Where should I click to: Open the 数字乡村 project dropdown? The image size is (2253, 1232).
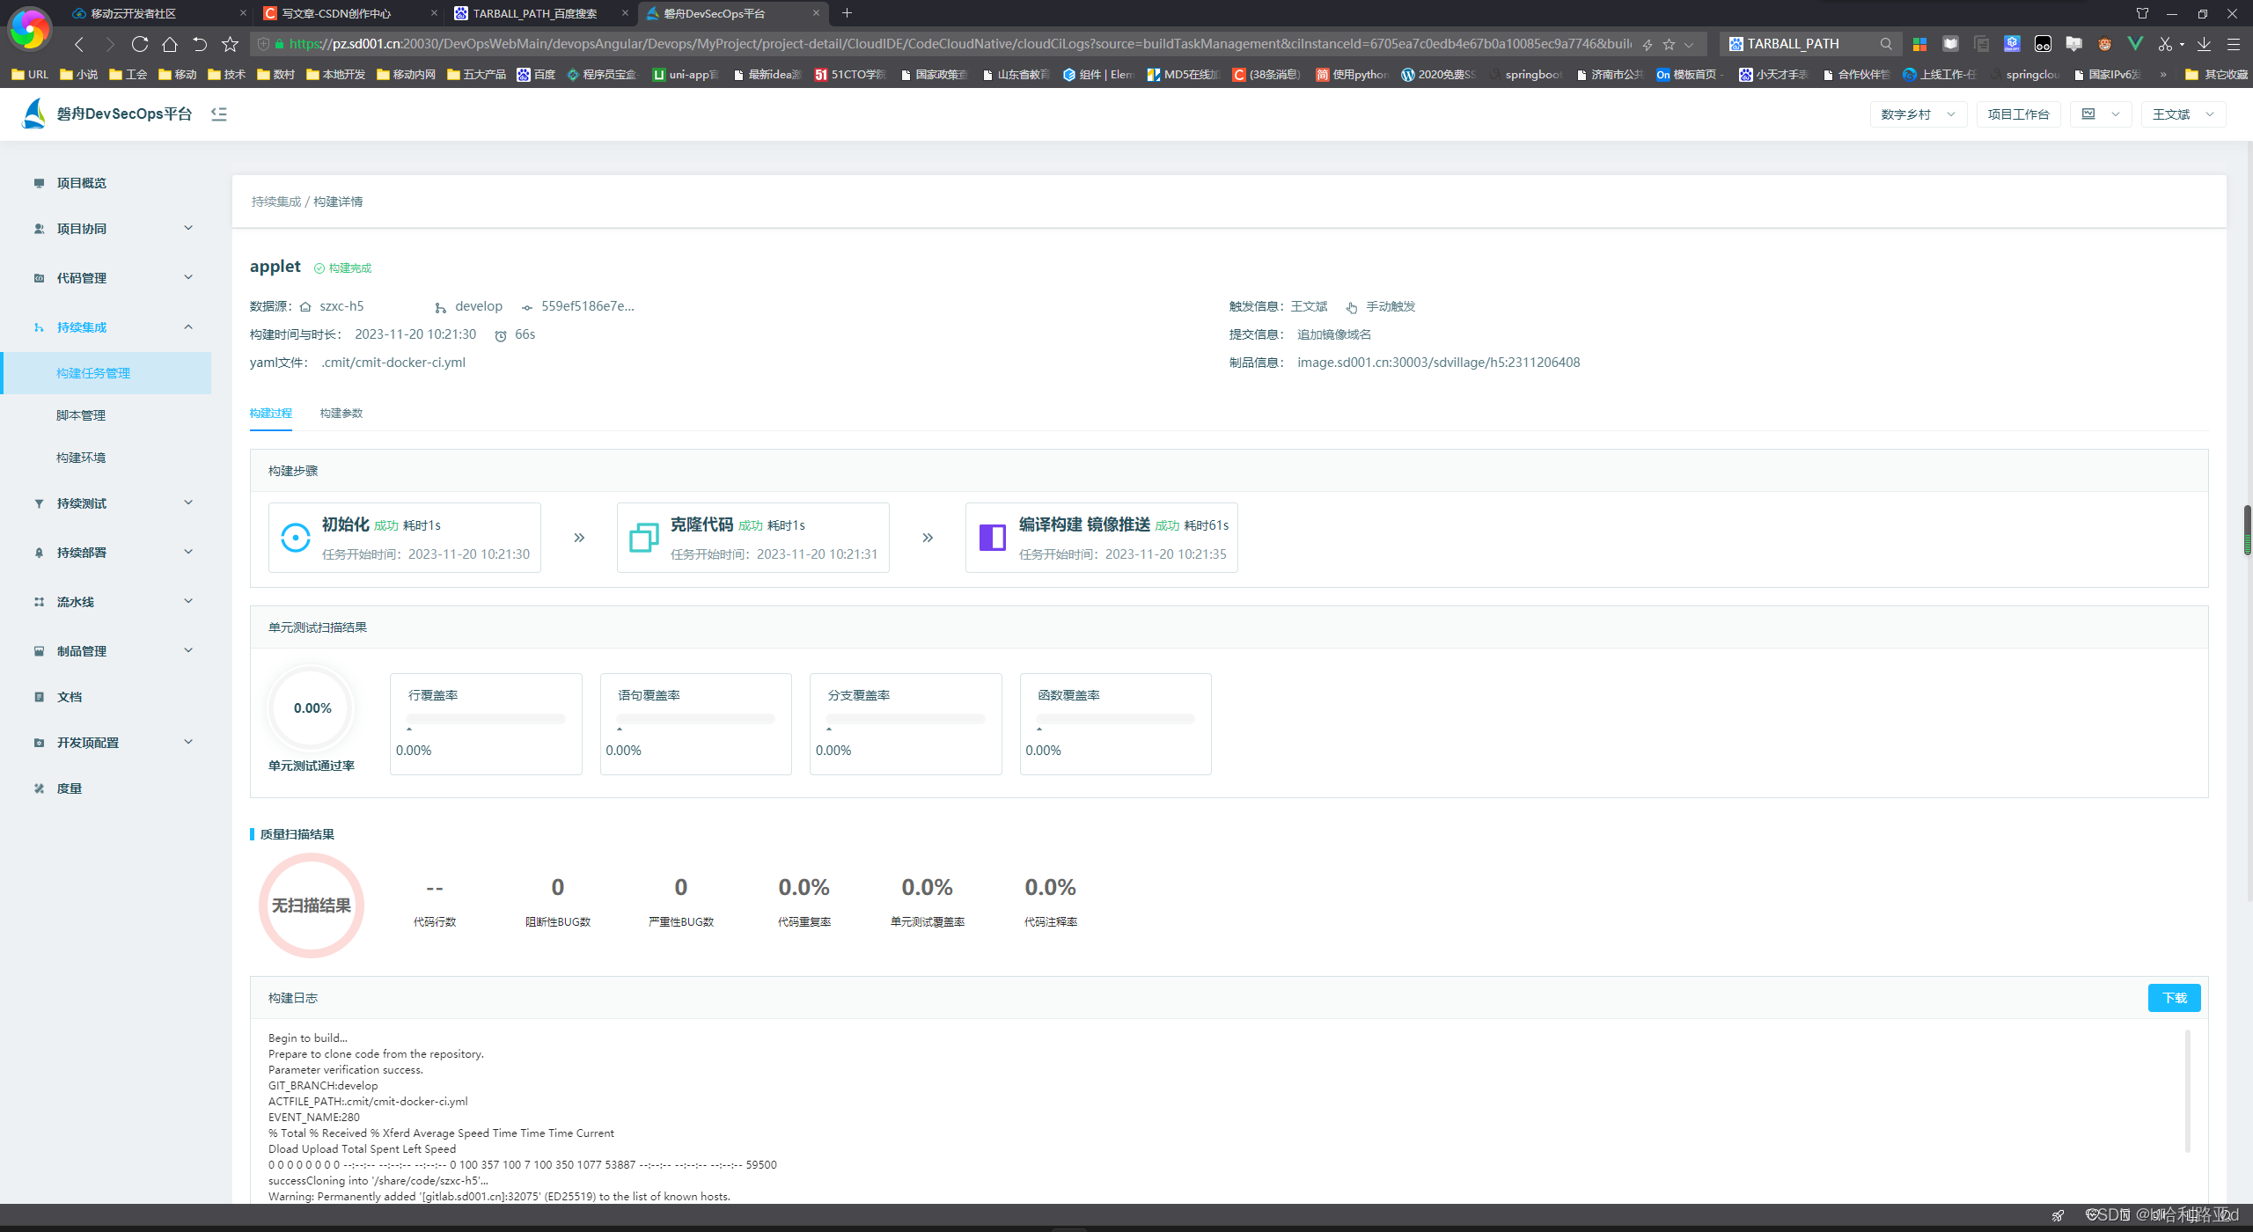1918,114
